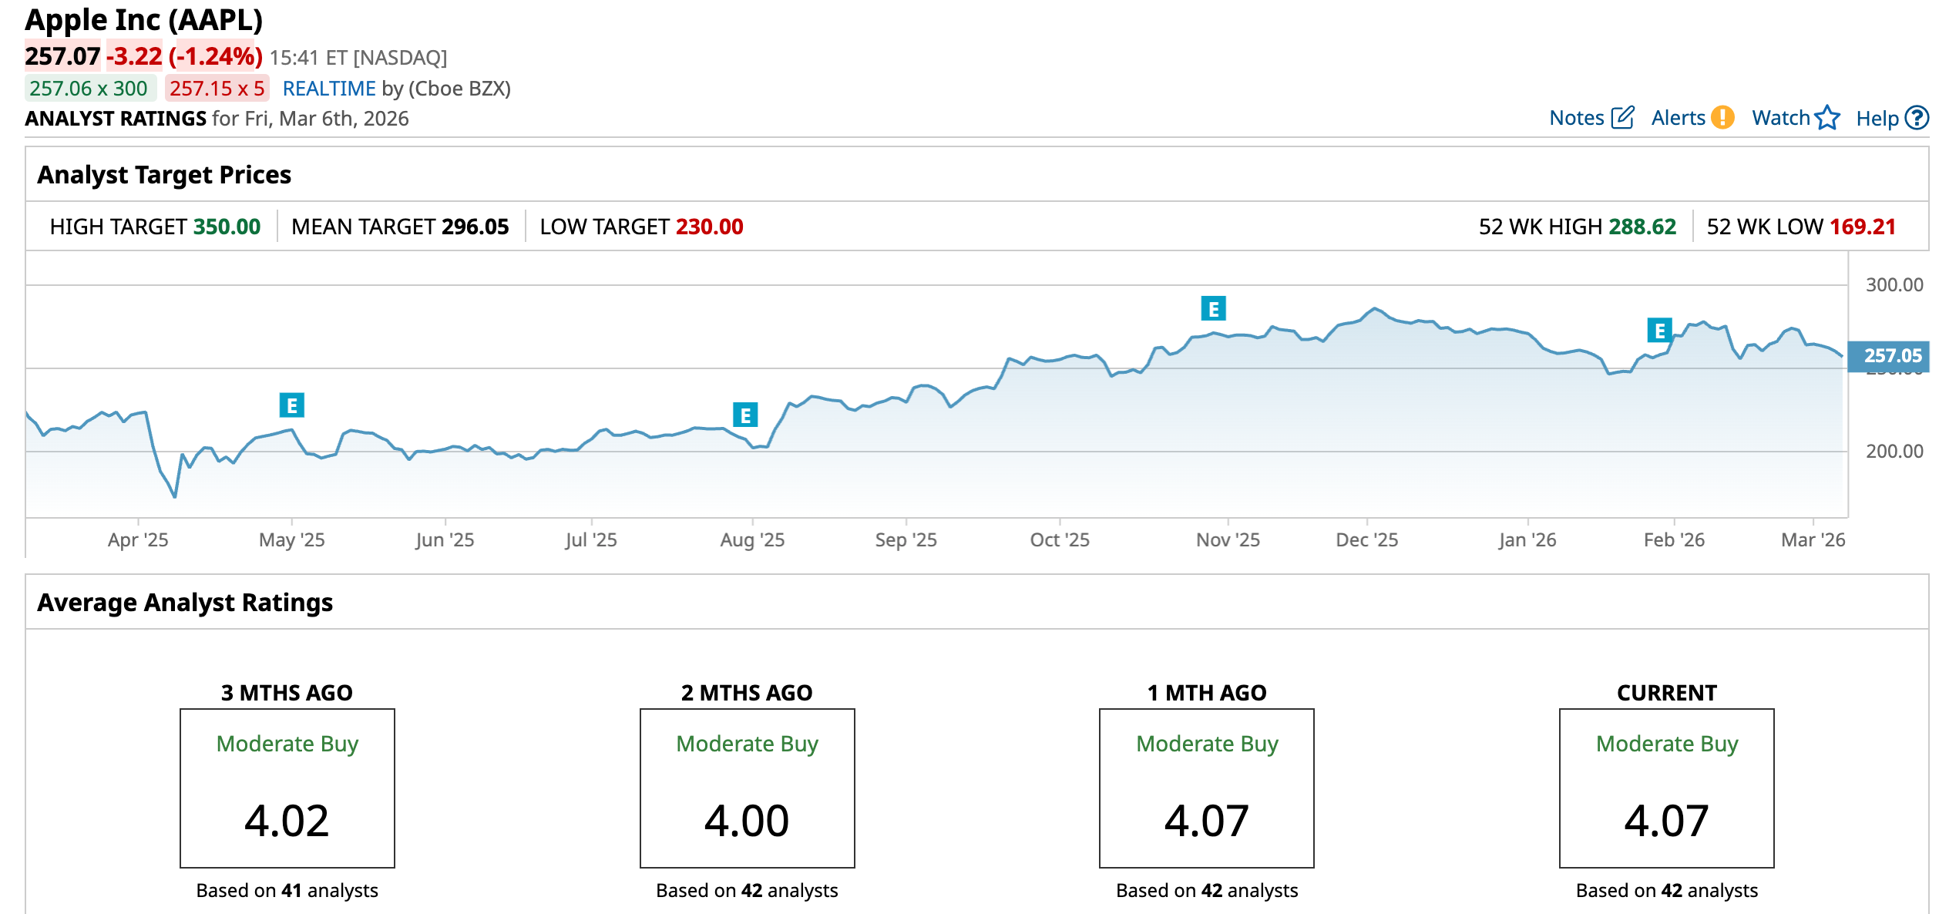Click the earnings E marker near Feb '26
Image resolution: width=1939 pixels, height=914 pixels.
click(1659, 331)
